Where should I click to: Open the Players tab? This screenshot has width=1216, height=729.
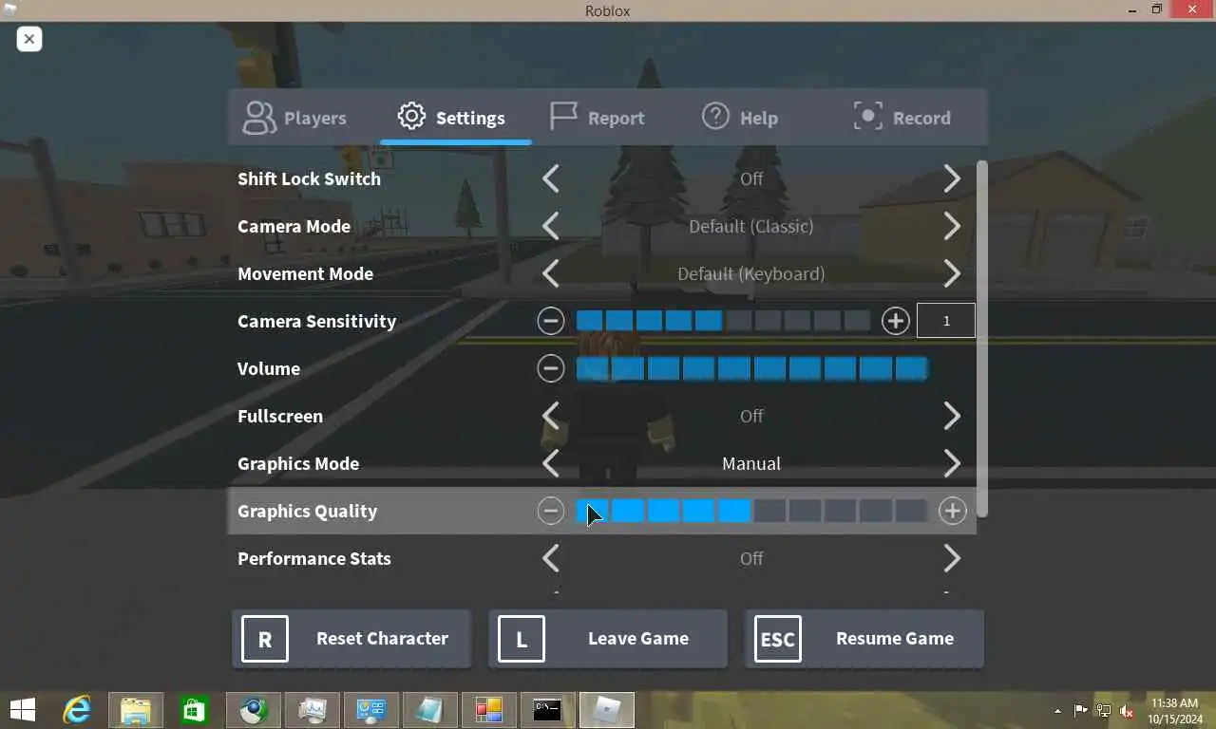point(294,118)
